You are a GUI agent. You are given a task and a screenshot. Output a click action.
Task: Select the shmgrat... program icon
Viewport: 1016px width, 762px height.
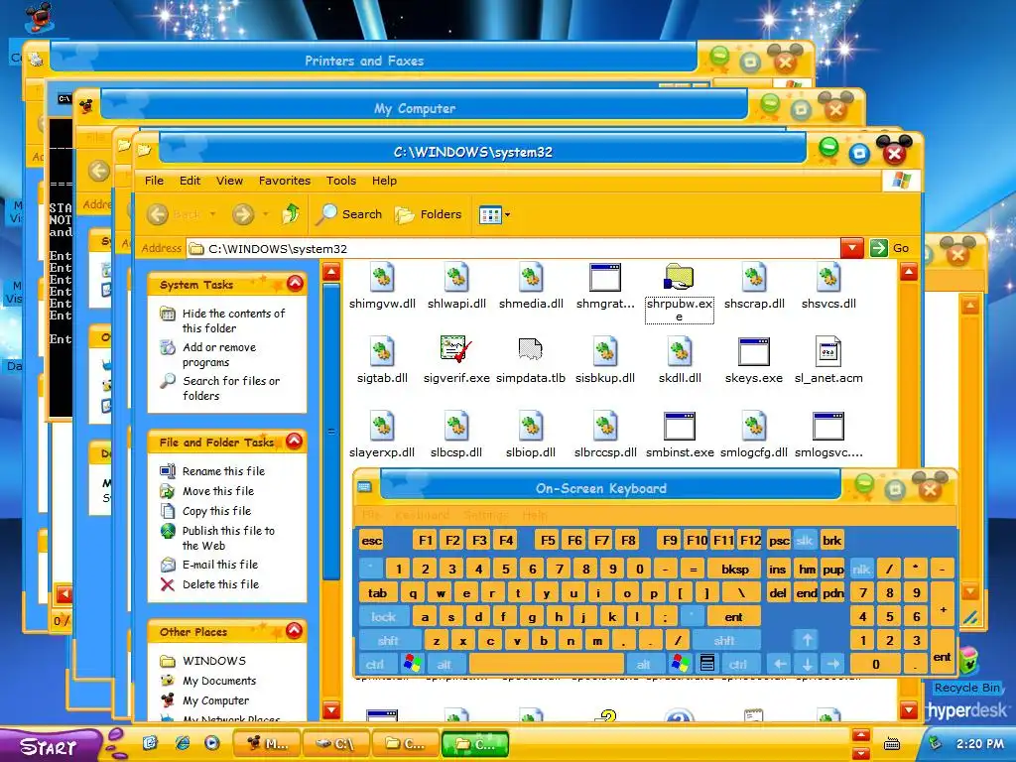(605, 278)
